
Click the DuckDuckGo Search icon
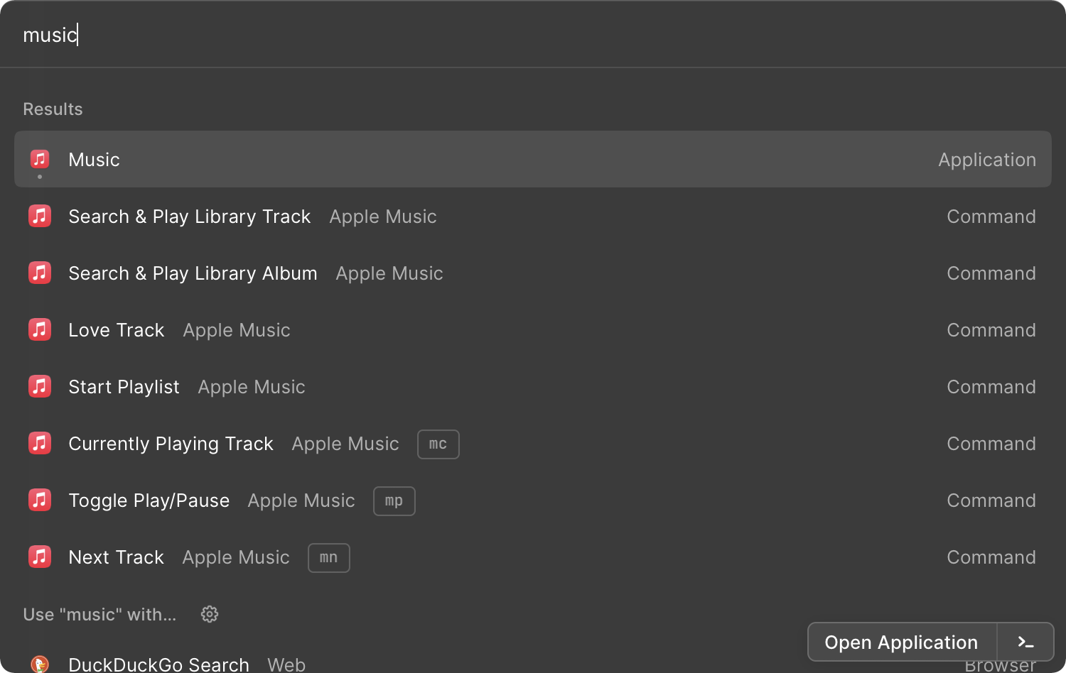coord(40,664)
